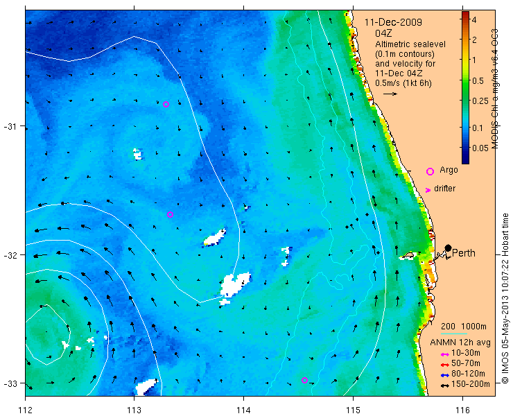Click the 'Argo' legend label
This screenshot has height=416, width=513.
pyautogui.click(x=449, y=170)
